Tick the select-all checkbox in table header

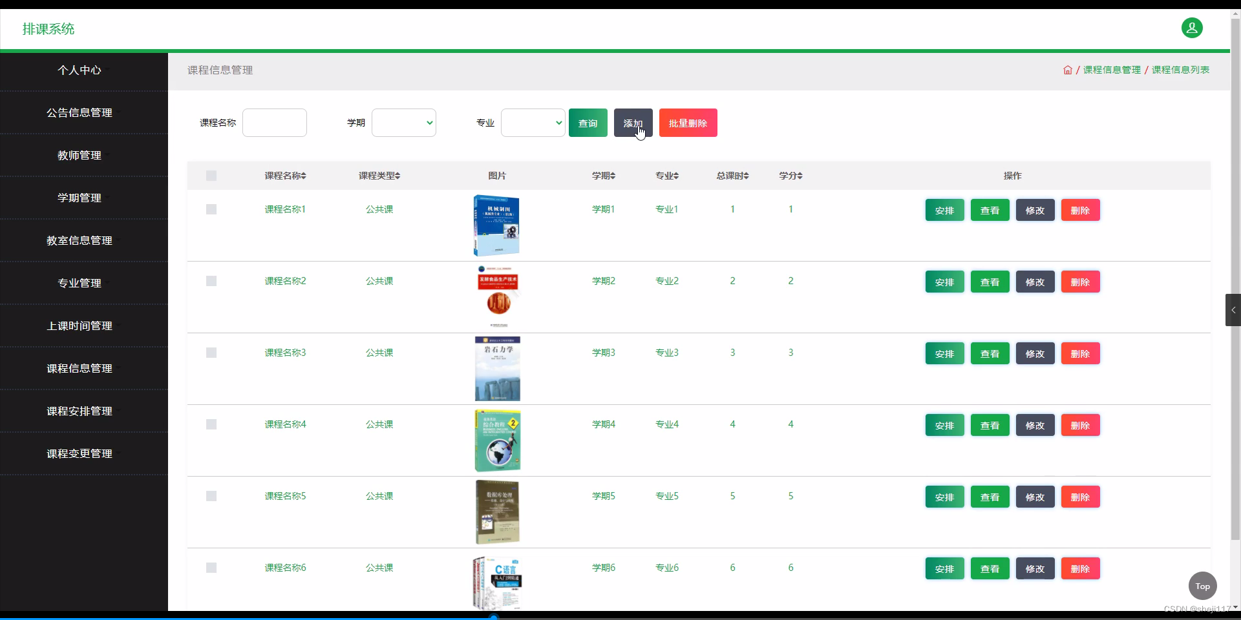click(x=211, y=176)
